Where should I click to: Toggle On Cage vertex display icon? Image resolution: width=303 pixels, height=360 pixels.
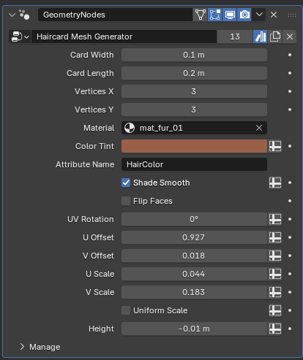pos(201,15)
